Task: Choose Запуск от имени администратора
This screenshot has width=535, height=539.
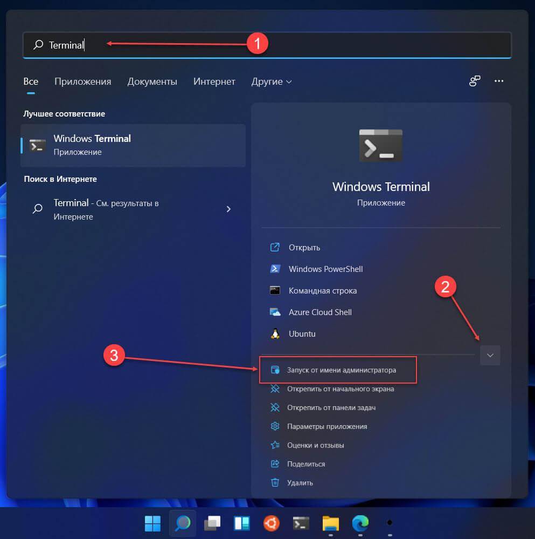Action: [338, 370]
